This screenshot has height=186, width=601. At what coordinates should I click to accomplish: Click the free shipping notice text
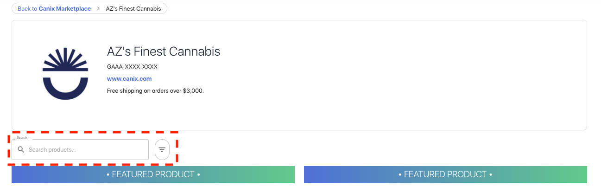[x=155, y=91]
